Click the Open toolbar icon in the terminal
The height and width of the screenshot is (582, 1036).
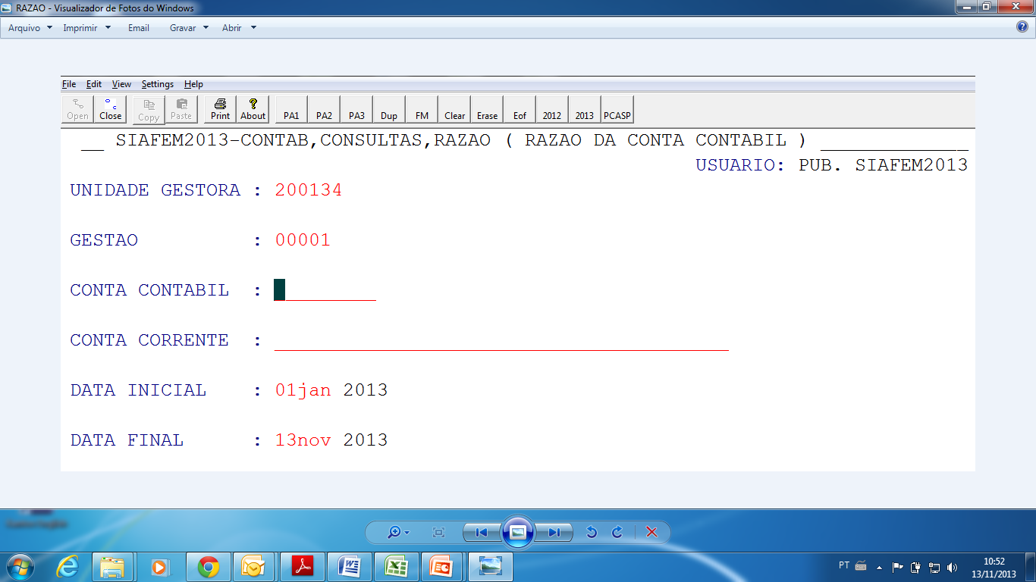tap(77, 109)
